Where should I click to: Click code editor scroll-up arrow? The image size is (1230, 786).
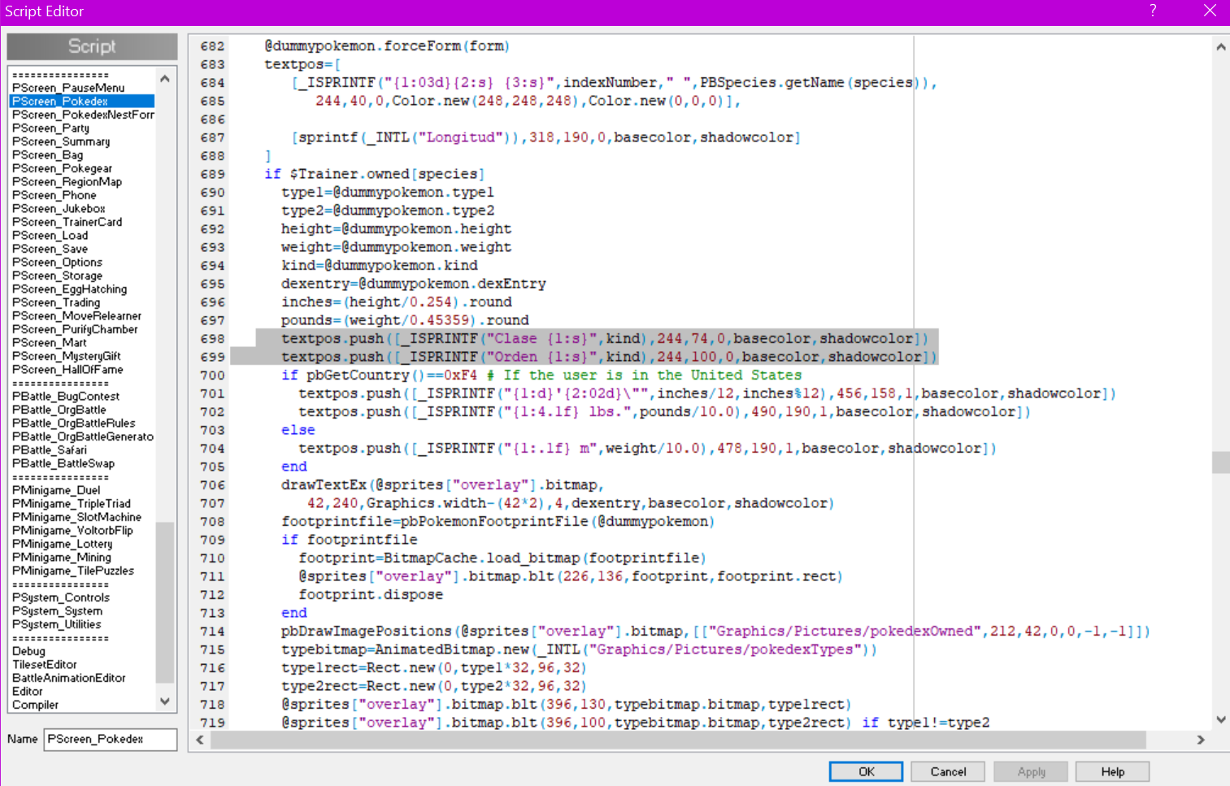1220,47
